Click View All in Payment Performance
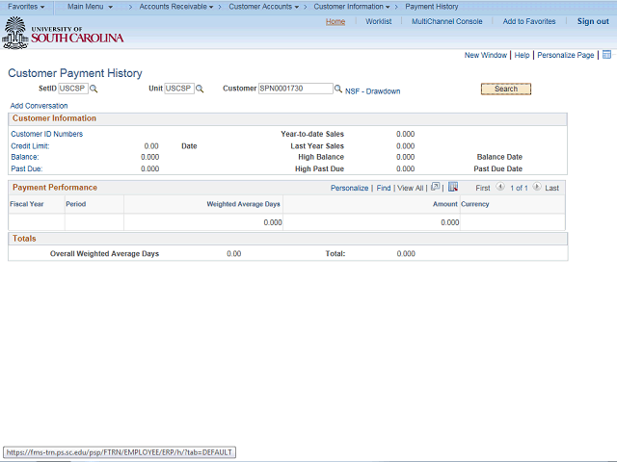Viewport: 617px width, 462px height. 410,189
